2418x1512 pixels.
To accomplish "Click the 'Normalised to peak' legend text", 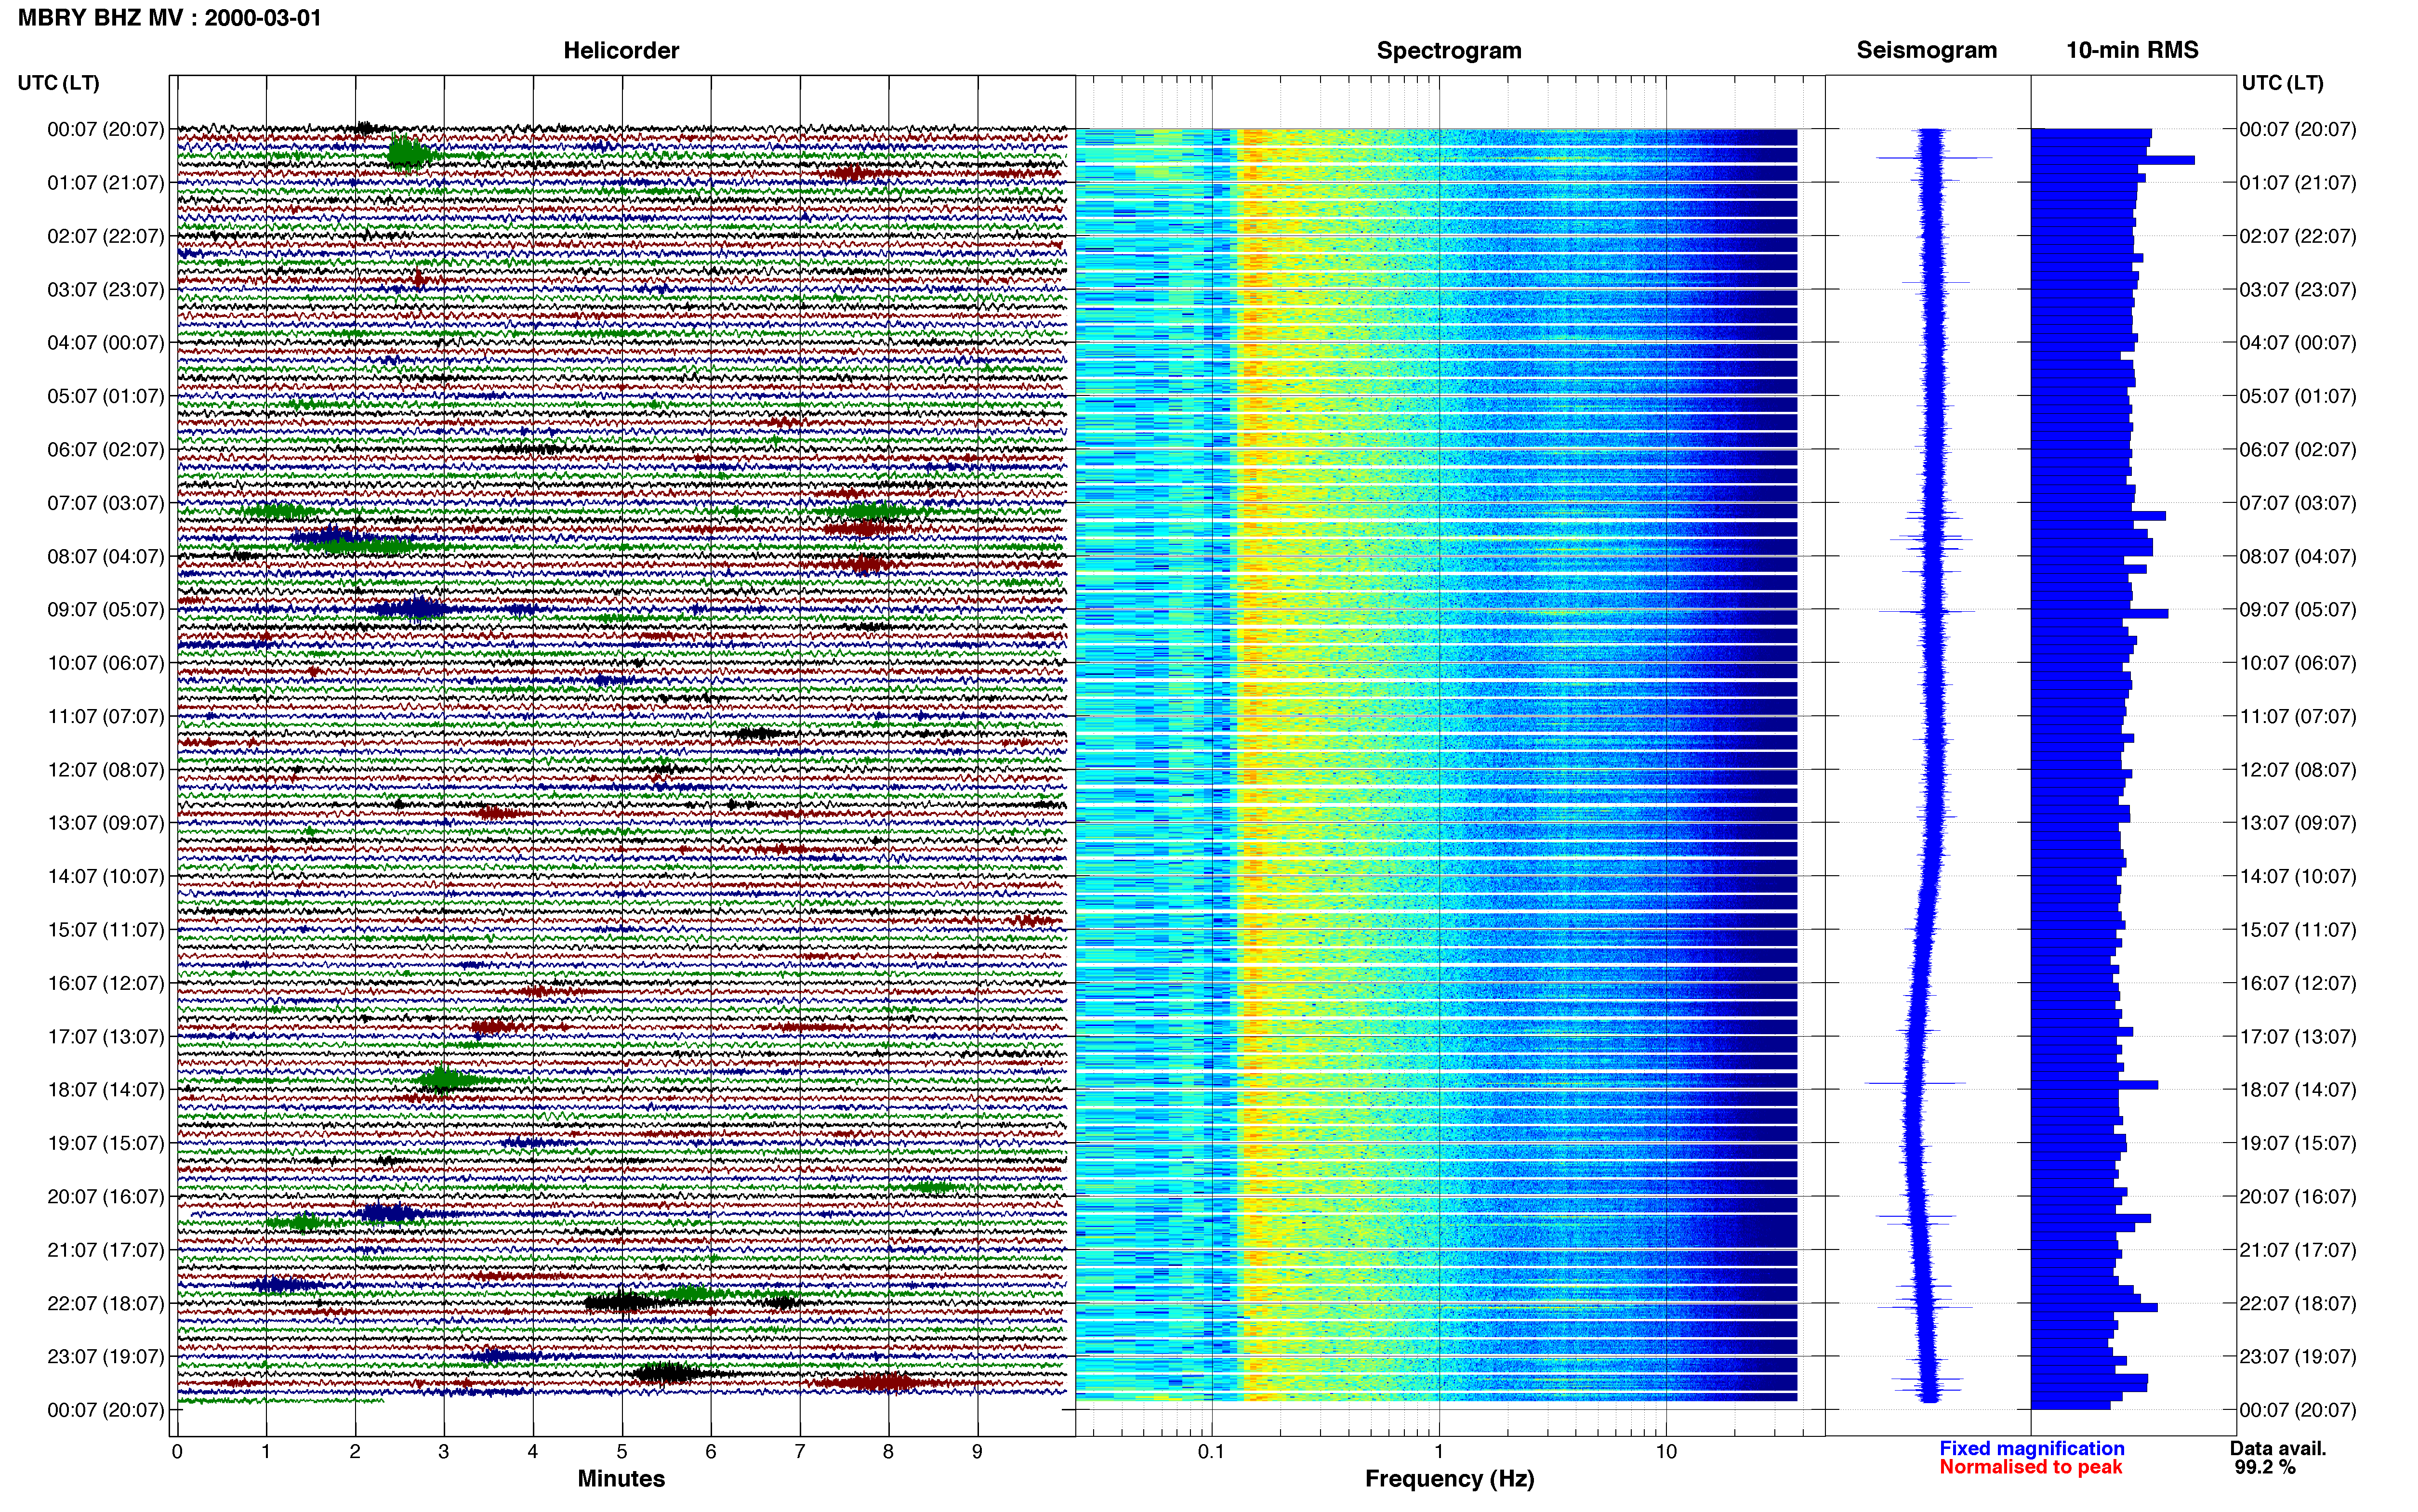I will (x=2030, y=1467).
